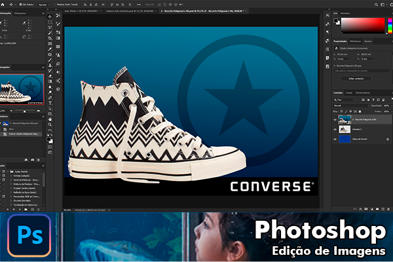Click foreground color swatch in Cor panel
Screen dimensions: 393x262
[x=336, y=20]
